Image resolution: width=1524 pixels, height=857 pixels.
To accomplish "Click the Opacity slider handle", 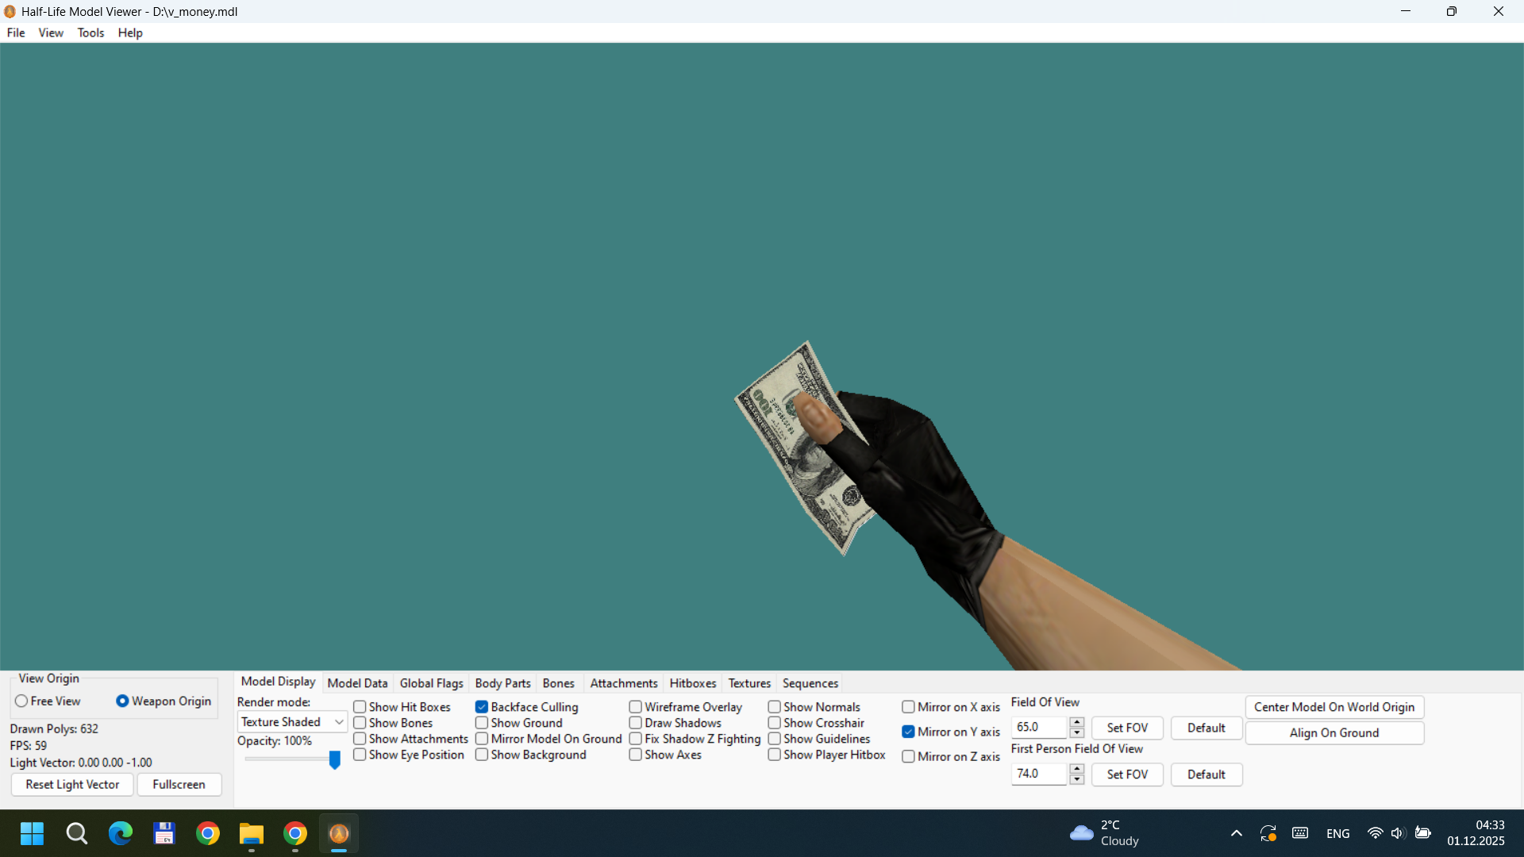I will coord(335,759).
